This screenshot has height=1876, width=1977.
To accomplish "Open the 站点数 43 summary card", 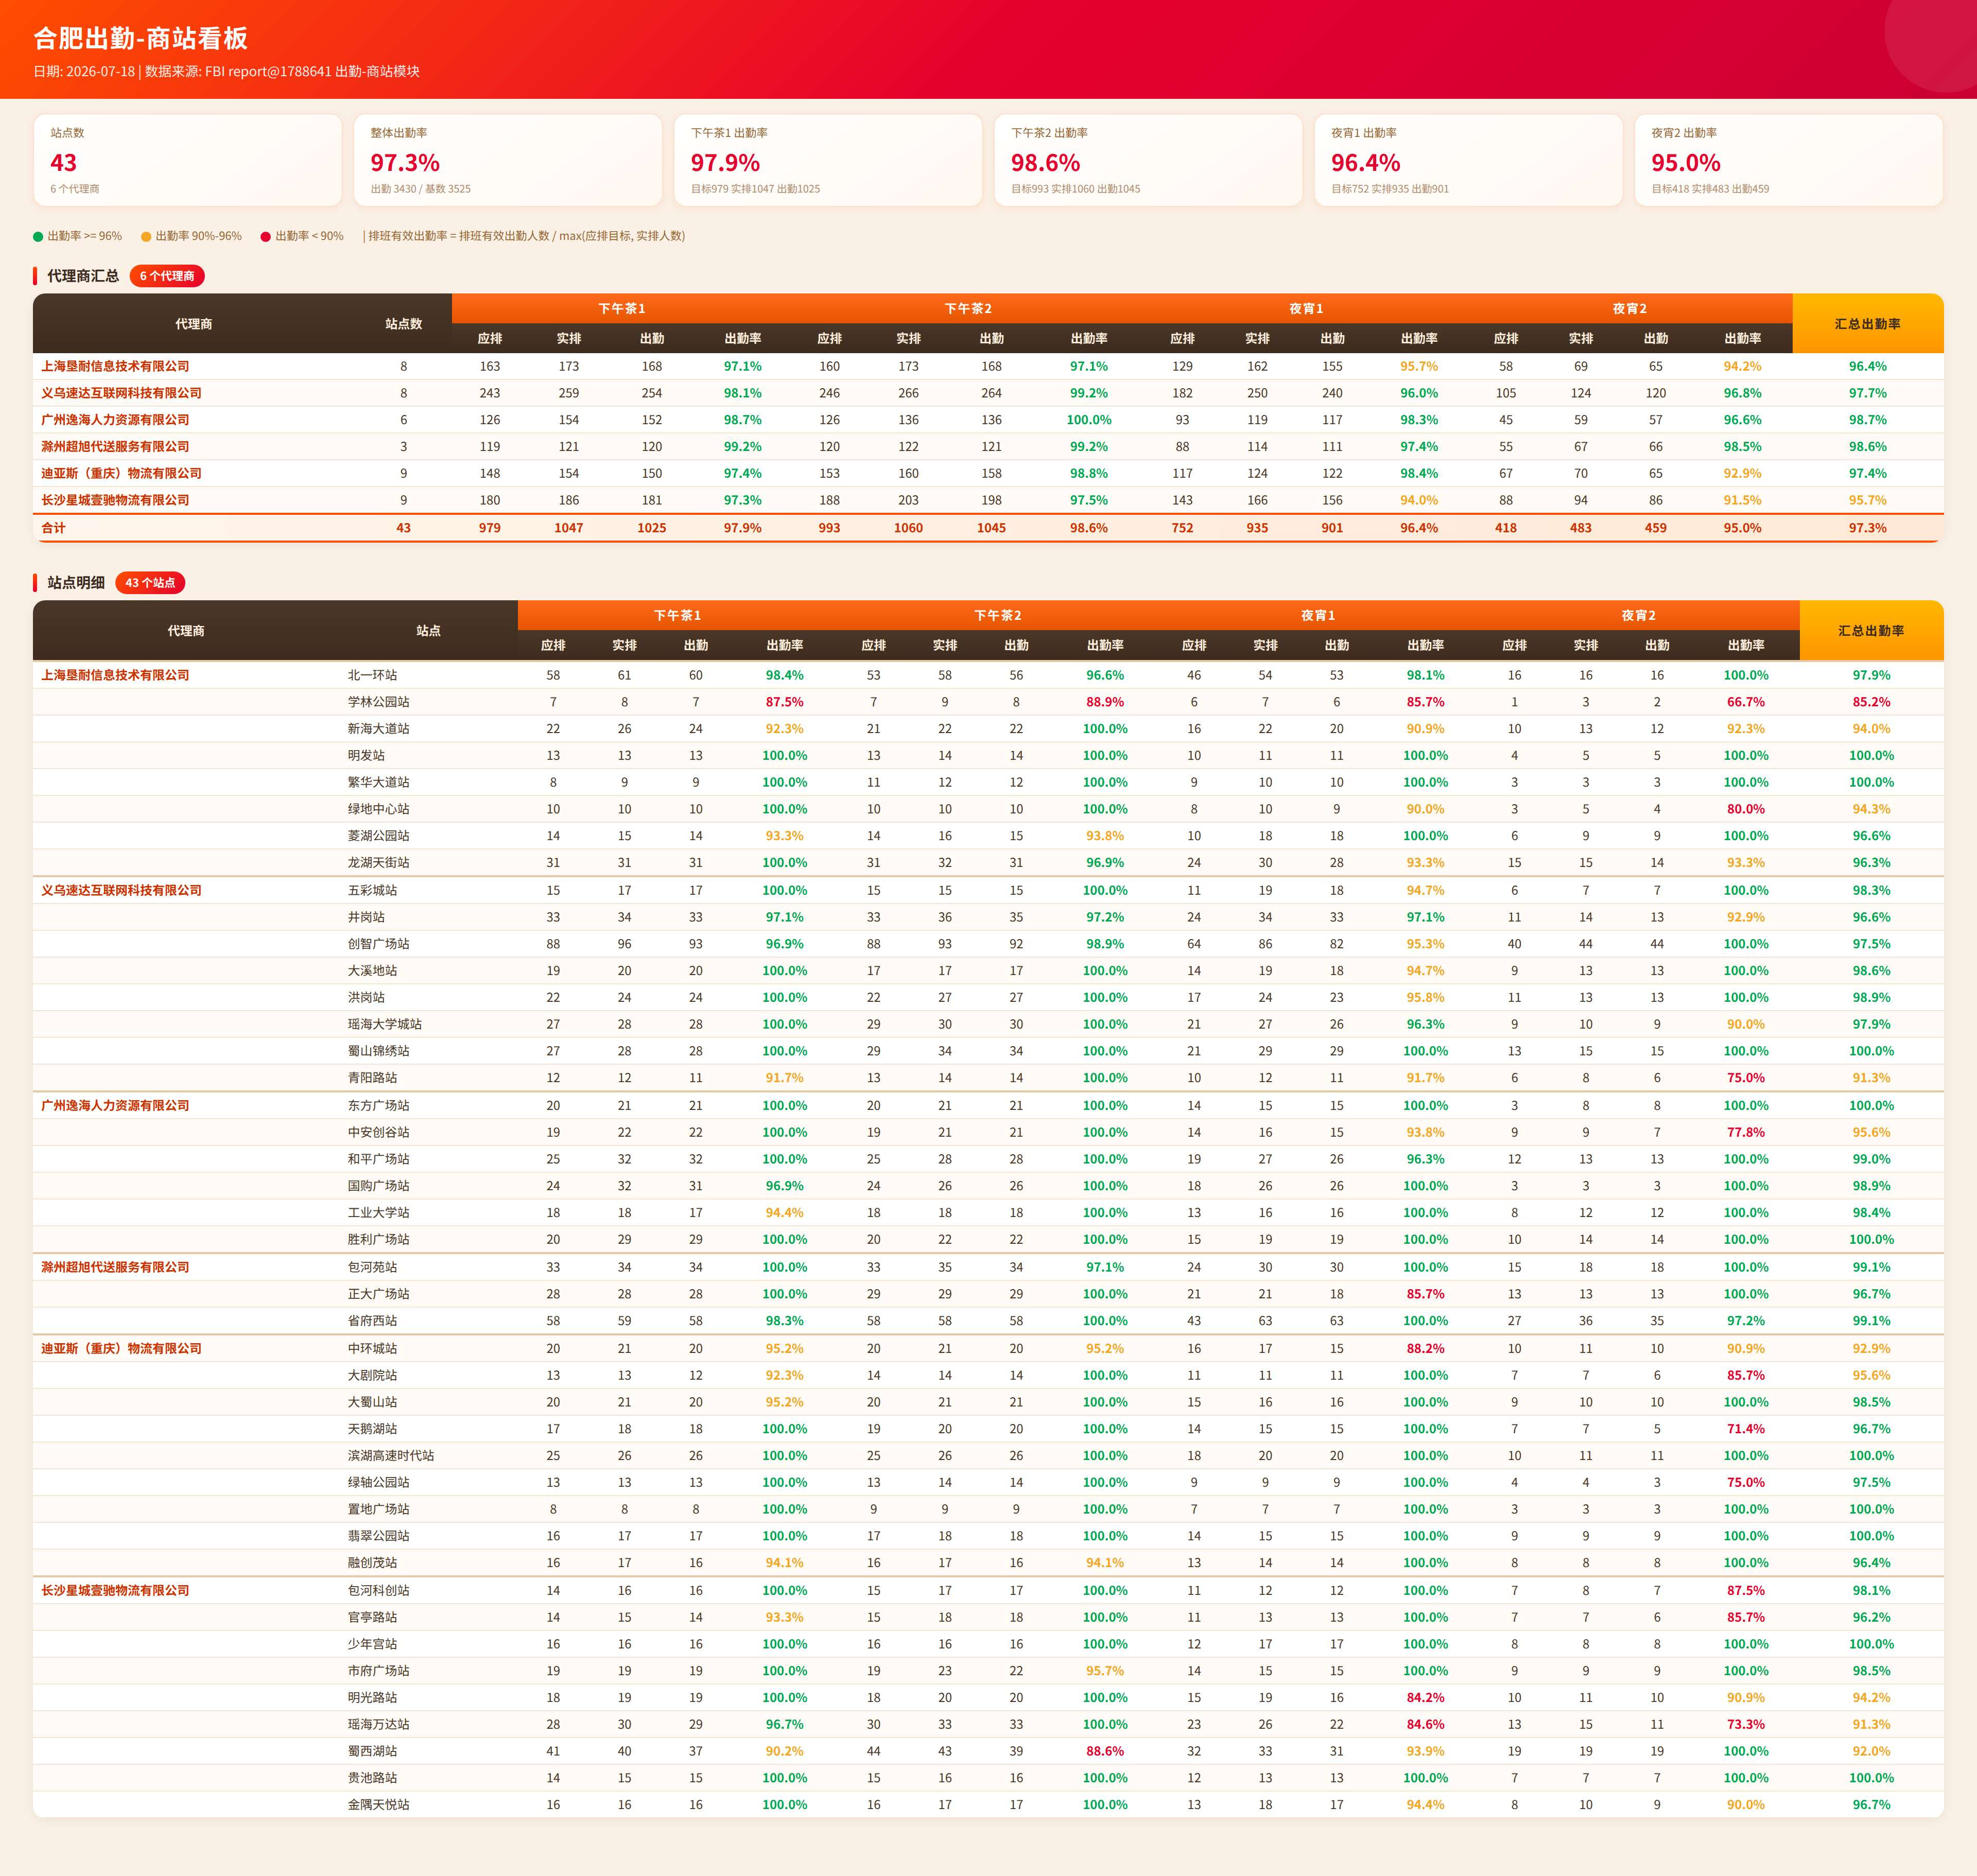I will (188, 160).
